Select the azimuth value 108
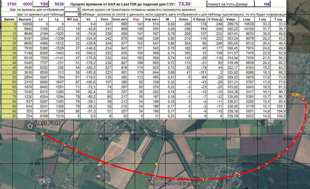310x189 pixels. 262,4
